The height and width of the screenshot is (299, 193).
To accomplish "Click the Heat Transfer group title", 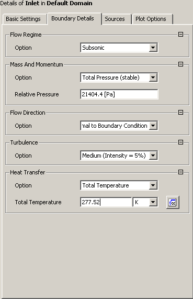I will (28, 172).
